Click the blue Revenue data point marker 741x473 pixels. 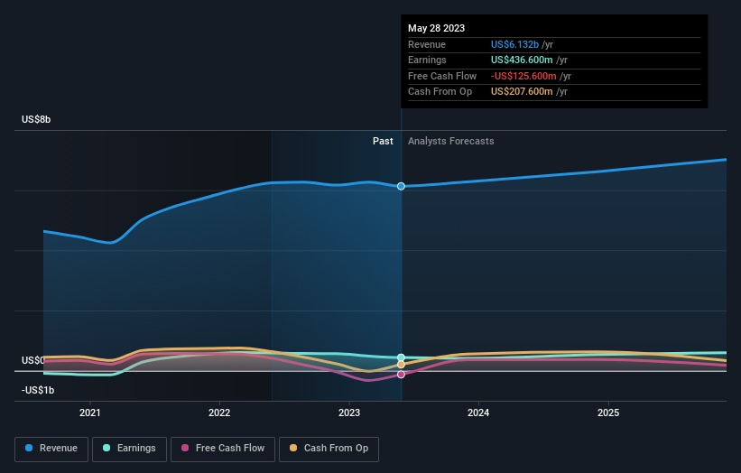401,186
